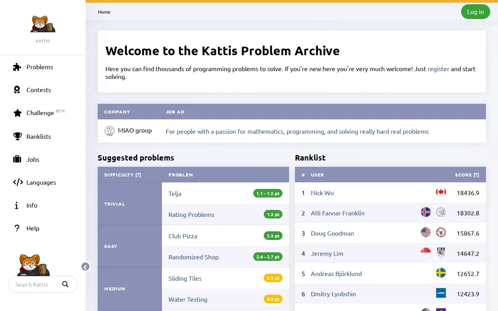Click the Canada flag next to Nick Wu

441,192
